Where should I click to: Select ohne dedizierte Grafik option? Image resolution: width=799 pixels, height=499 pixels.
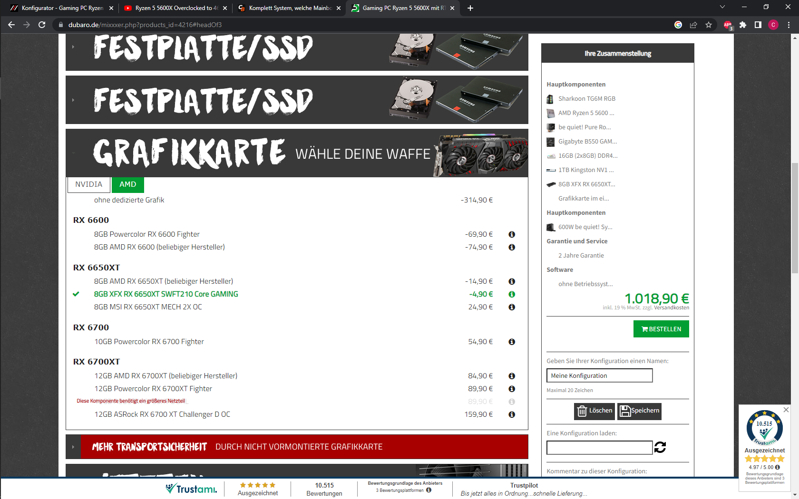click(x=129, y=200)
